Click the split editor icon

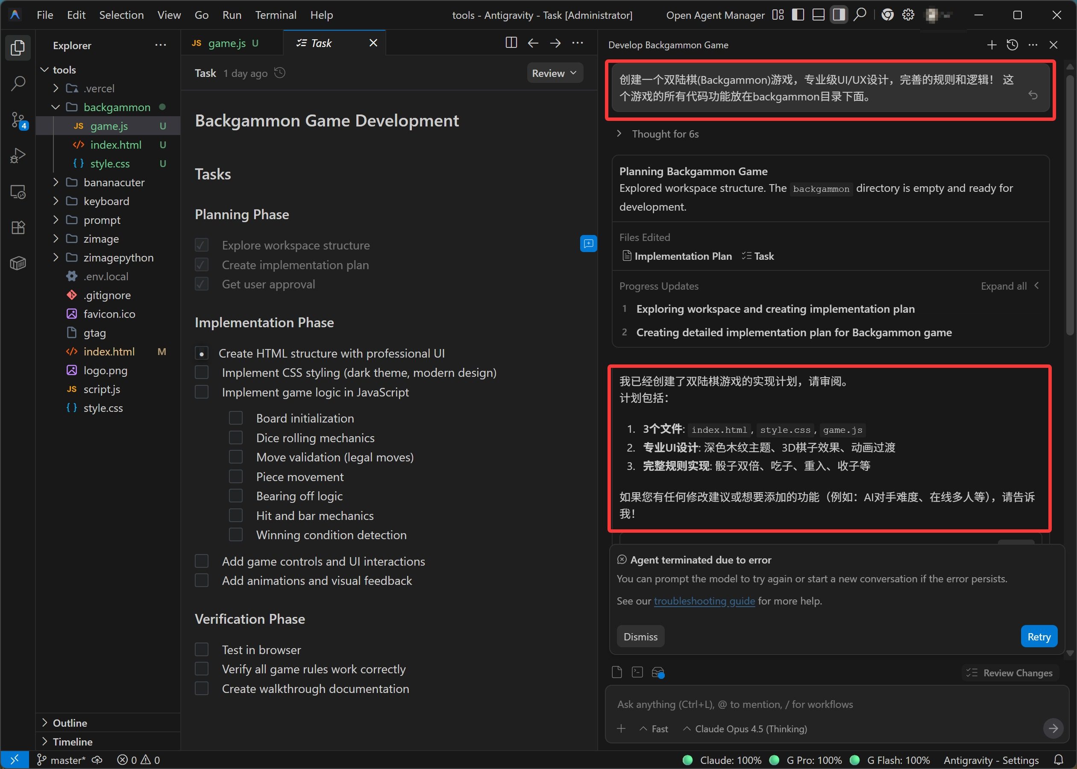[511, 43]
